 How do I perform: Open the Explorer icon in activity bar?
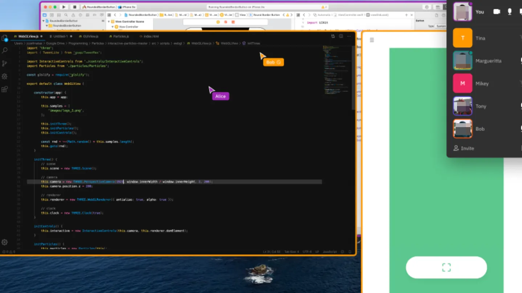pos(5,38)
